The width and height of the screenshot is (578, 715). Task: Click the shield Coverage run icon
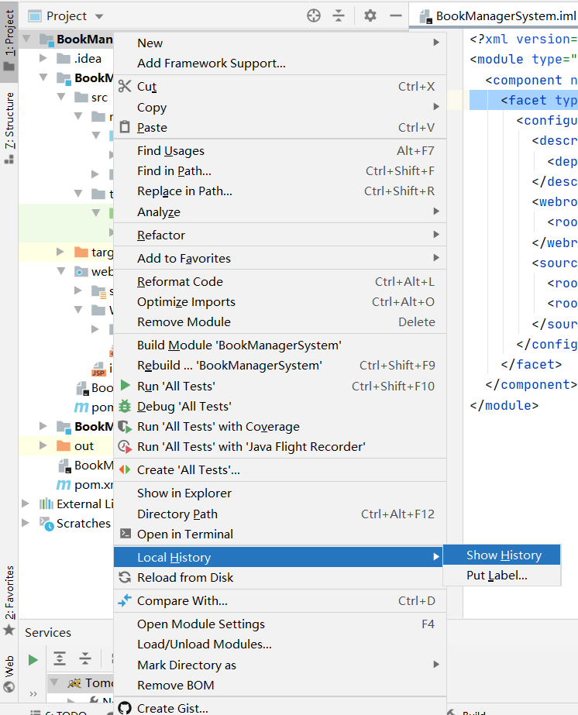tap(125, 426)
